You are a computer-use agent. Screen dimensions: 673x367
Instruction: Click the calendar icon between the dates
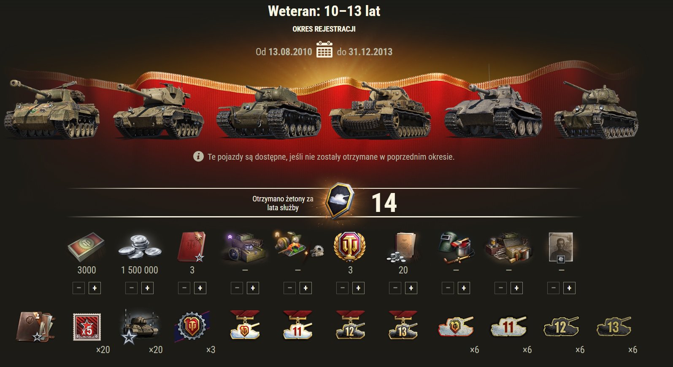[324, 50]
